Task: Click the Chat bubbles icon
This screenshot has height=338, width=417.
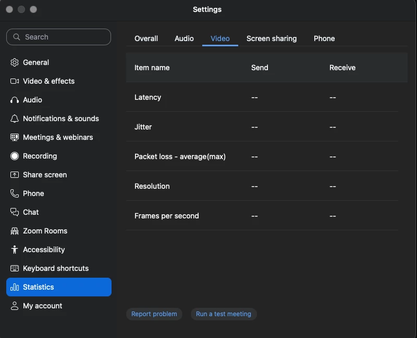Action: [15, 212]
